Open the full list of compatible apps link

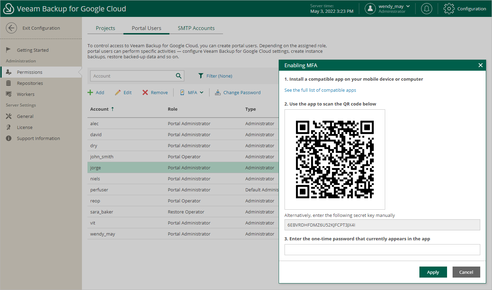tap(320, 90)
